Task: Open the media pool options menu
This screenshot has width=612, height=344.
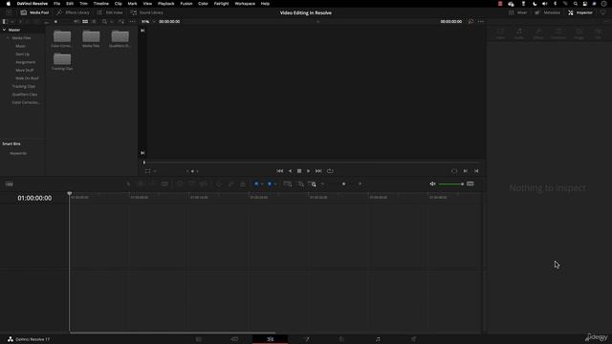Action: click(x=132, y=21)
